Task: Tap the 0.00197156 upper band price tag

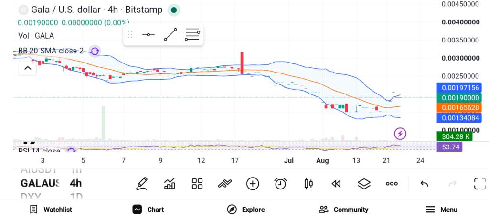Action: point(459,88)
